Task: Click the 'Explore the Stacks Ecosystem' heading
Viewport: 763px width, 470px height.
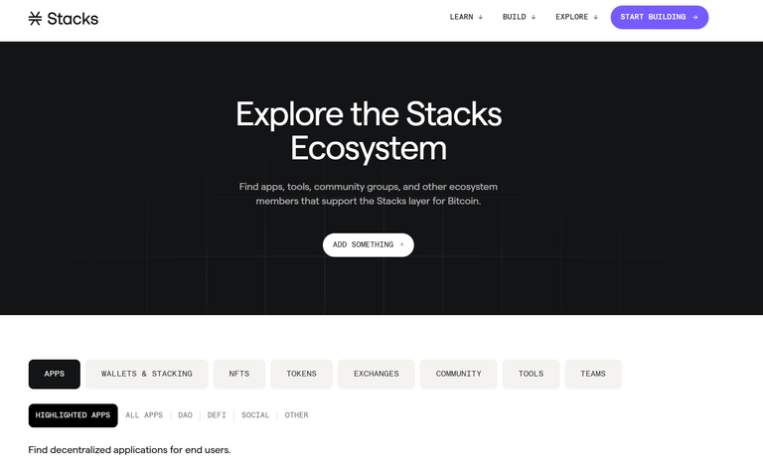Action: [x=369, y=131]
